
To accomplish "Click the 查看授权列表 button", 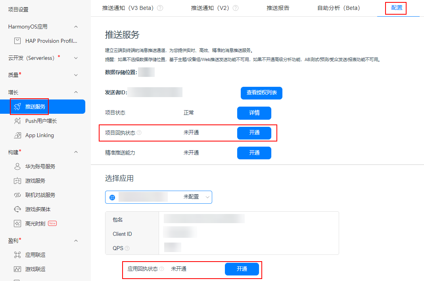I will (x=261, y=93).
